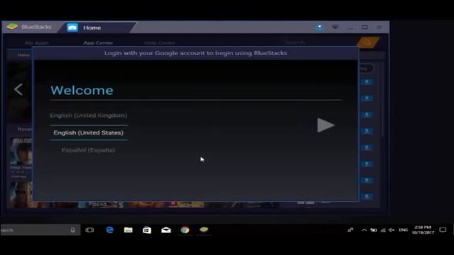Image resolution: width=454 pixels, height=255 pixels.
Task: Click the first download icon in right list
Action: coord(367,82)
